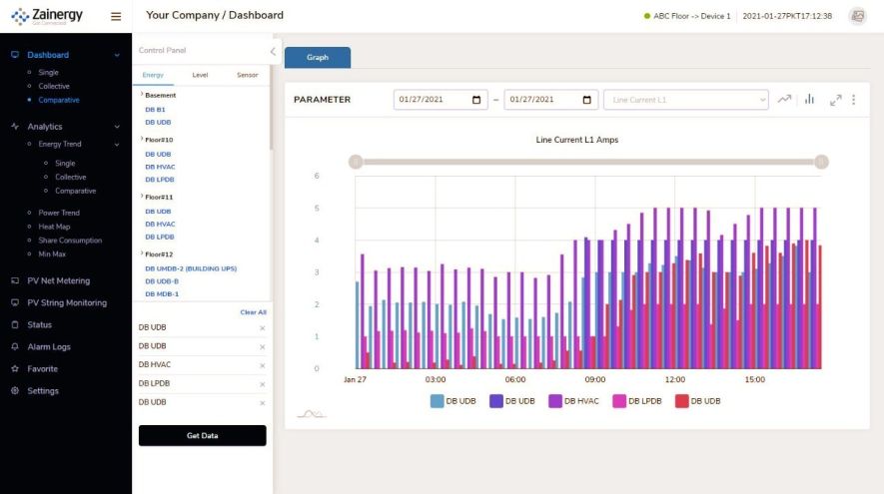The image size is (884, 494).
Task: Open the user profile avatar
Action: pos(857,16)
